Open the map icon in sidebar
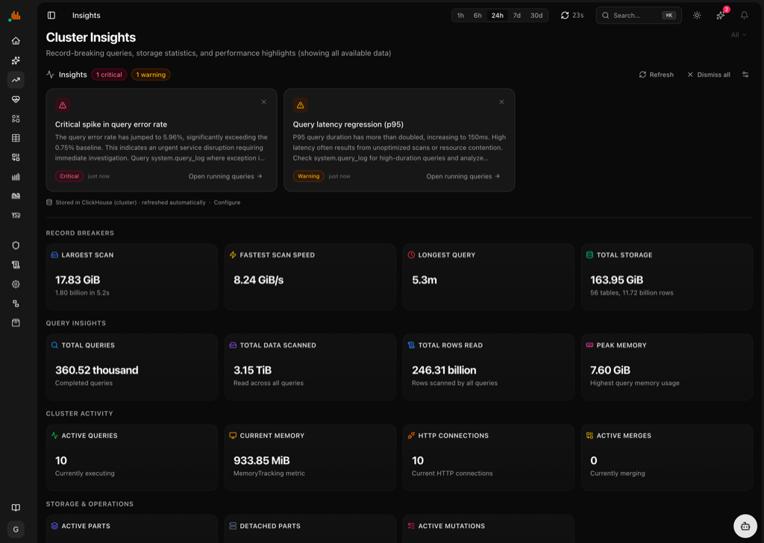This screenshot has width=764, height=543. tap(16, 196)
